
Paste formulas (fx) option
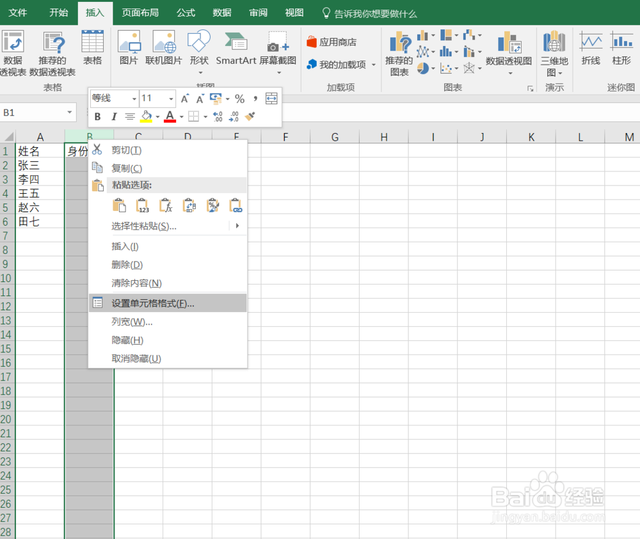point(166,205)
